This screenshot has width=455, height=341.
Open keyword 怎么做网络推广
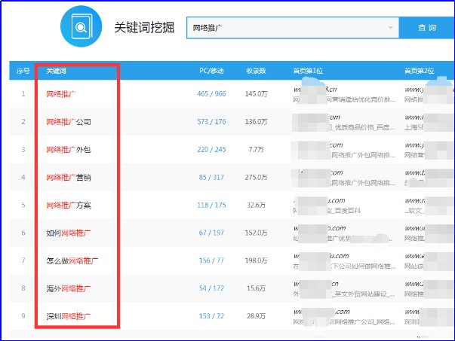(x=72, y=260)
